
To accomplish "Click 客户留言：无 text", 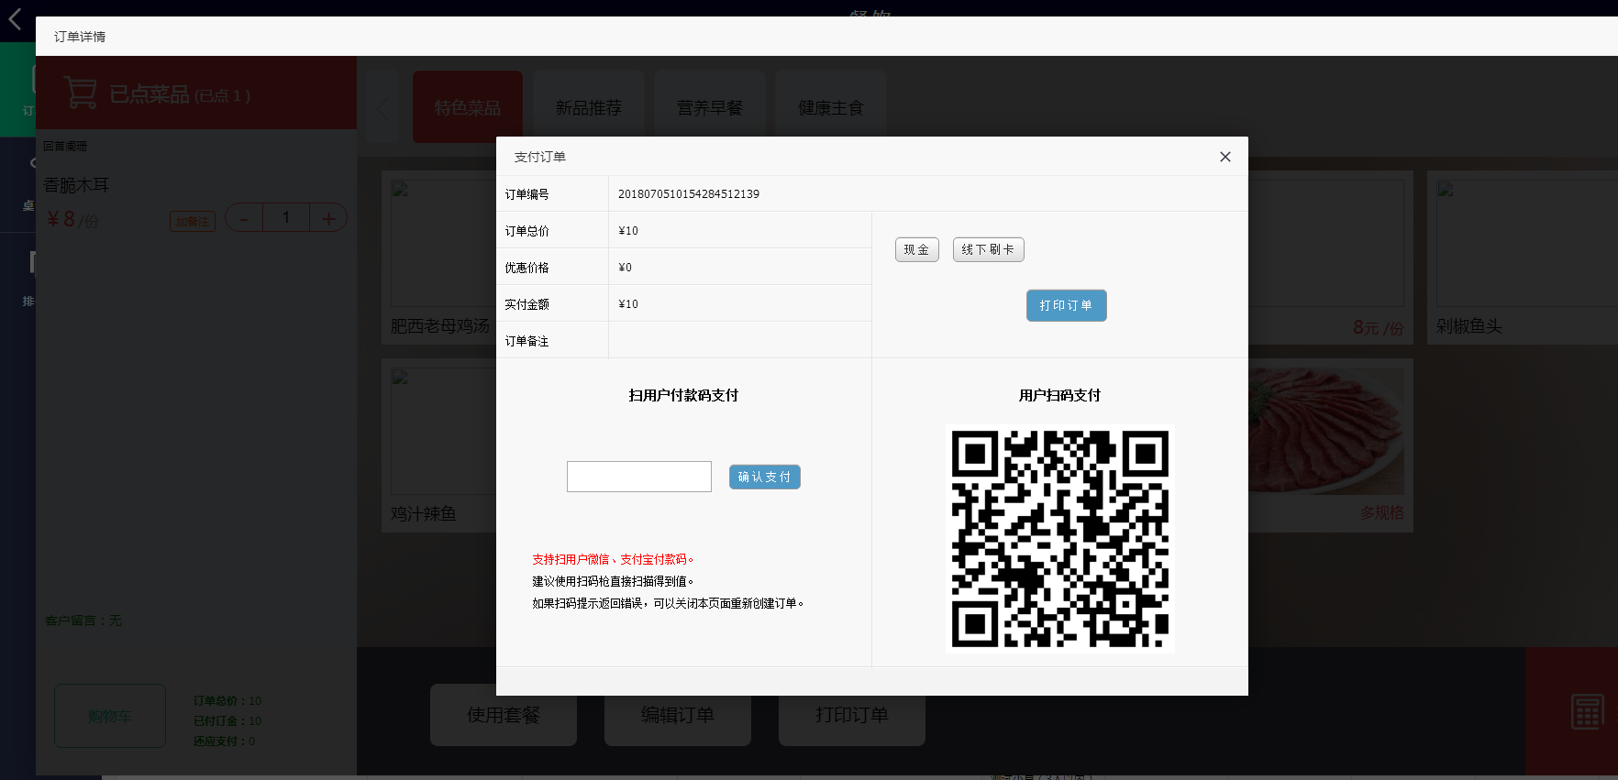I will click(x=83, y=621).
